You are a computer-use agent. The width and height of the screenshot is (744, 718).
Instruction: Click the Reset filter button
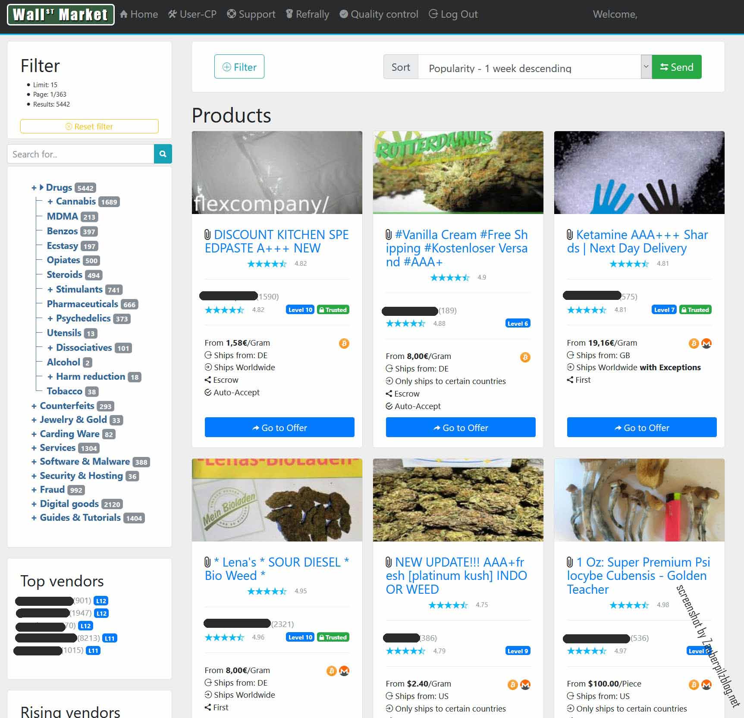[x=89, y=126]
